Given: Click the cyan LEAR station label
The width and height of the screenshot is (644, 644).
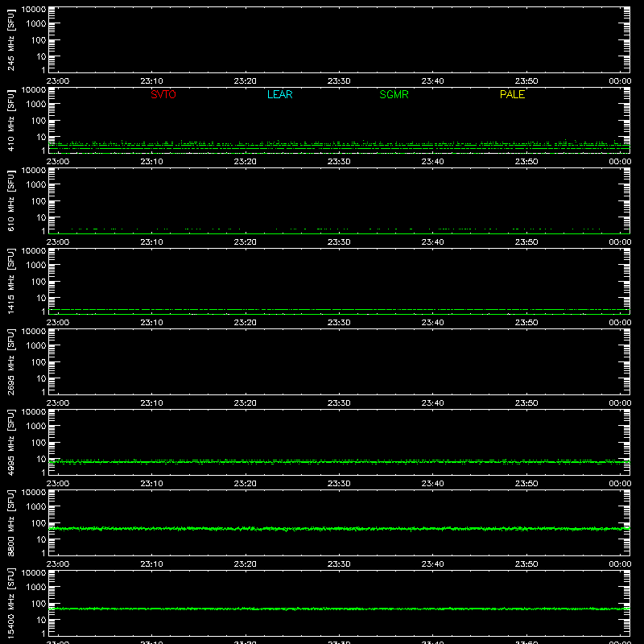Looking at the screenshot, I should click(279, 94).
